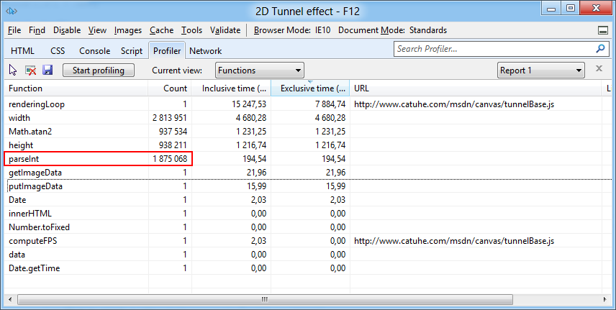Start profiling the page

(x=98, y=70)
